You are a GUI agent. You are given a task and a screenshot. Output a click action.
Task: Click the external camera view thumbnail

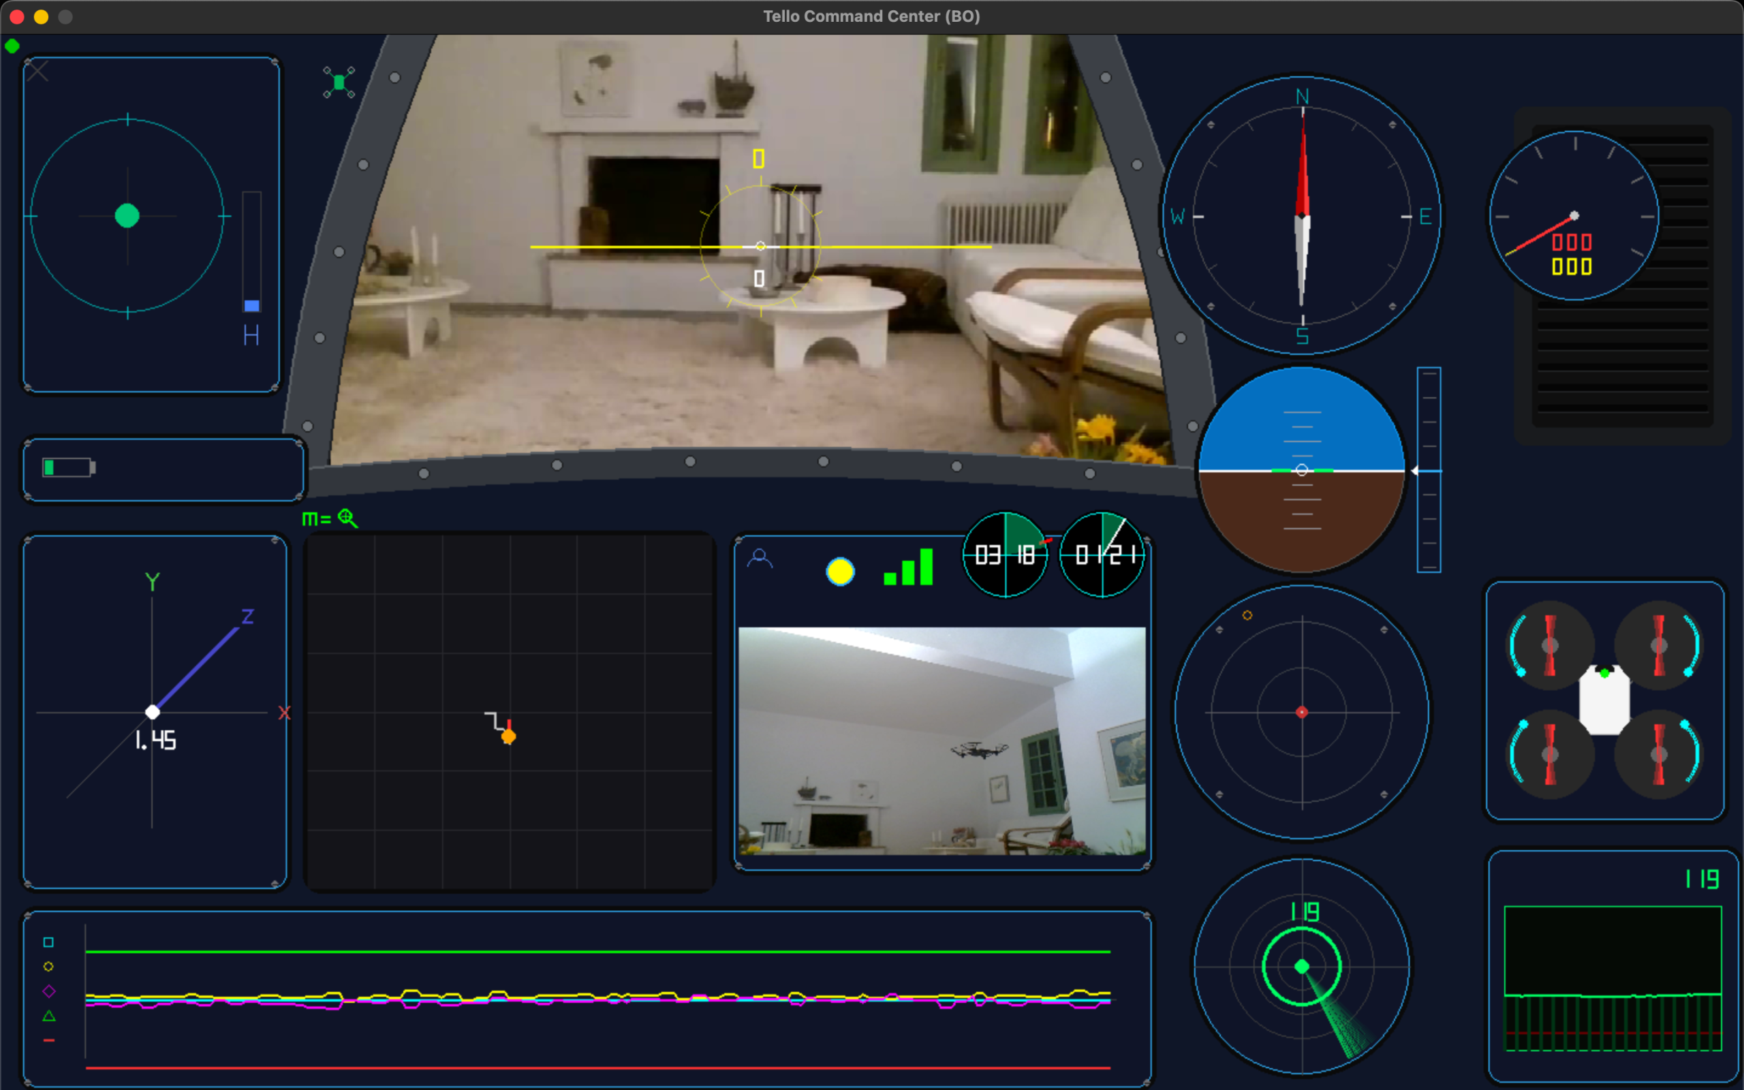pos(941,741)
